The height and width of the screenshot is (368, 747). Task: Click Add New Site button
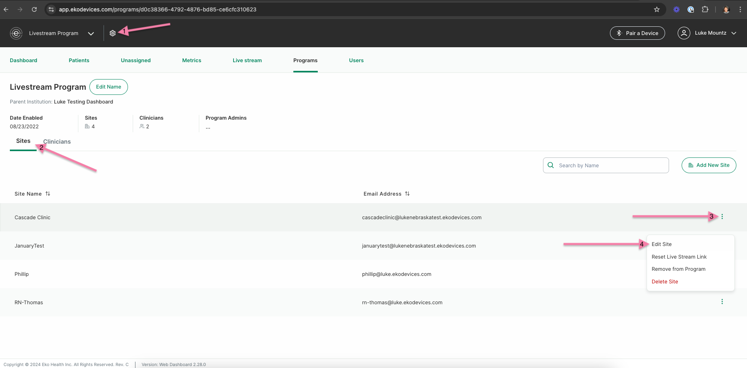click(x=709, y=165)
